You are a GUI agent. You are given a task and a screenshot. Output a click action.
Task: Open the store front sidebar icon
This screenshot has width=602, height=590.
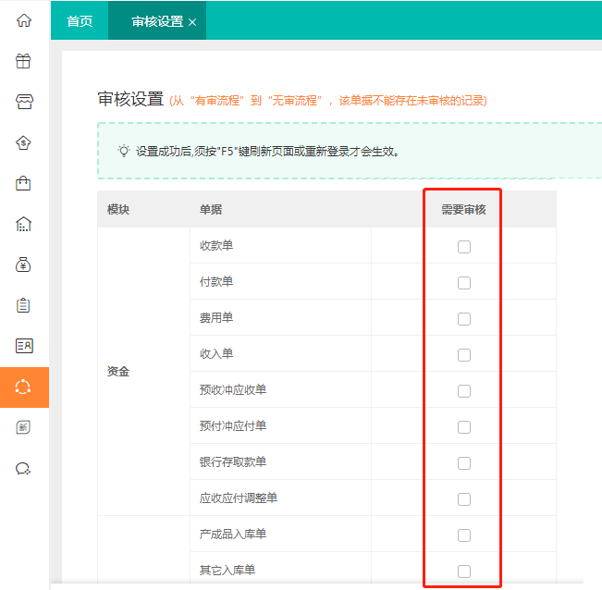click(24, 102)
